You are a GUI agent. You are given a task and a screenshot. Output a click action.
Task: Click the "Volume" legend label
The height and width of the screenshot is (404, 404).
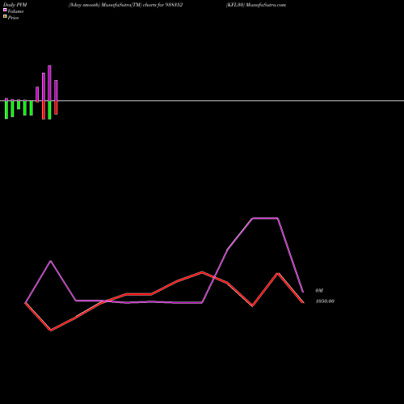[x=15, y=11]
